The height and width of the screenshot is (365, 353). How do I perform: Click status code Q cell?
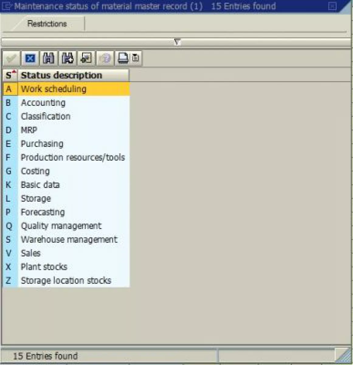click(x=10, y=226)
